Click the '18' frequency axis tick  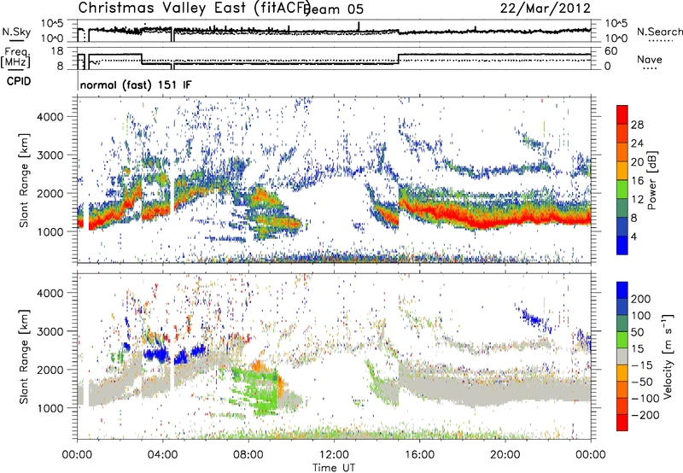57,51
